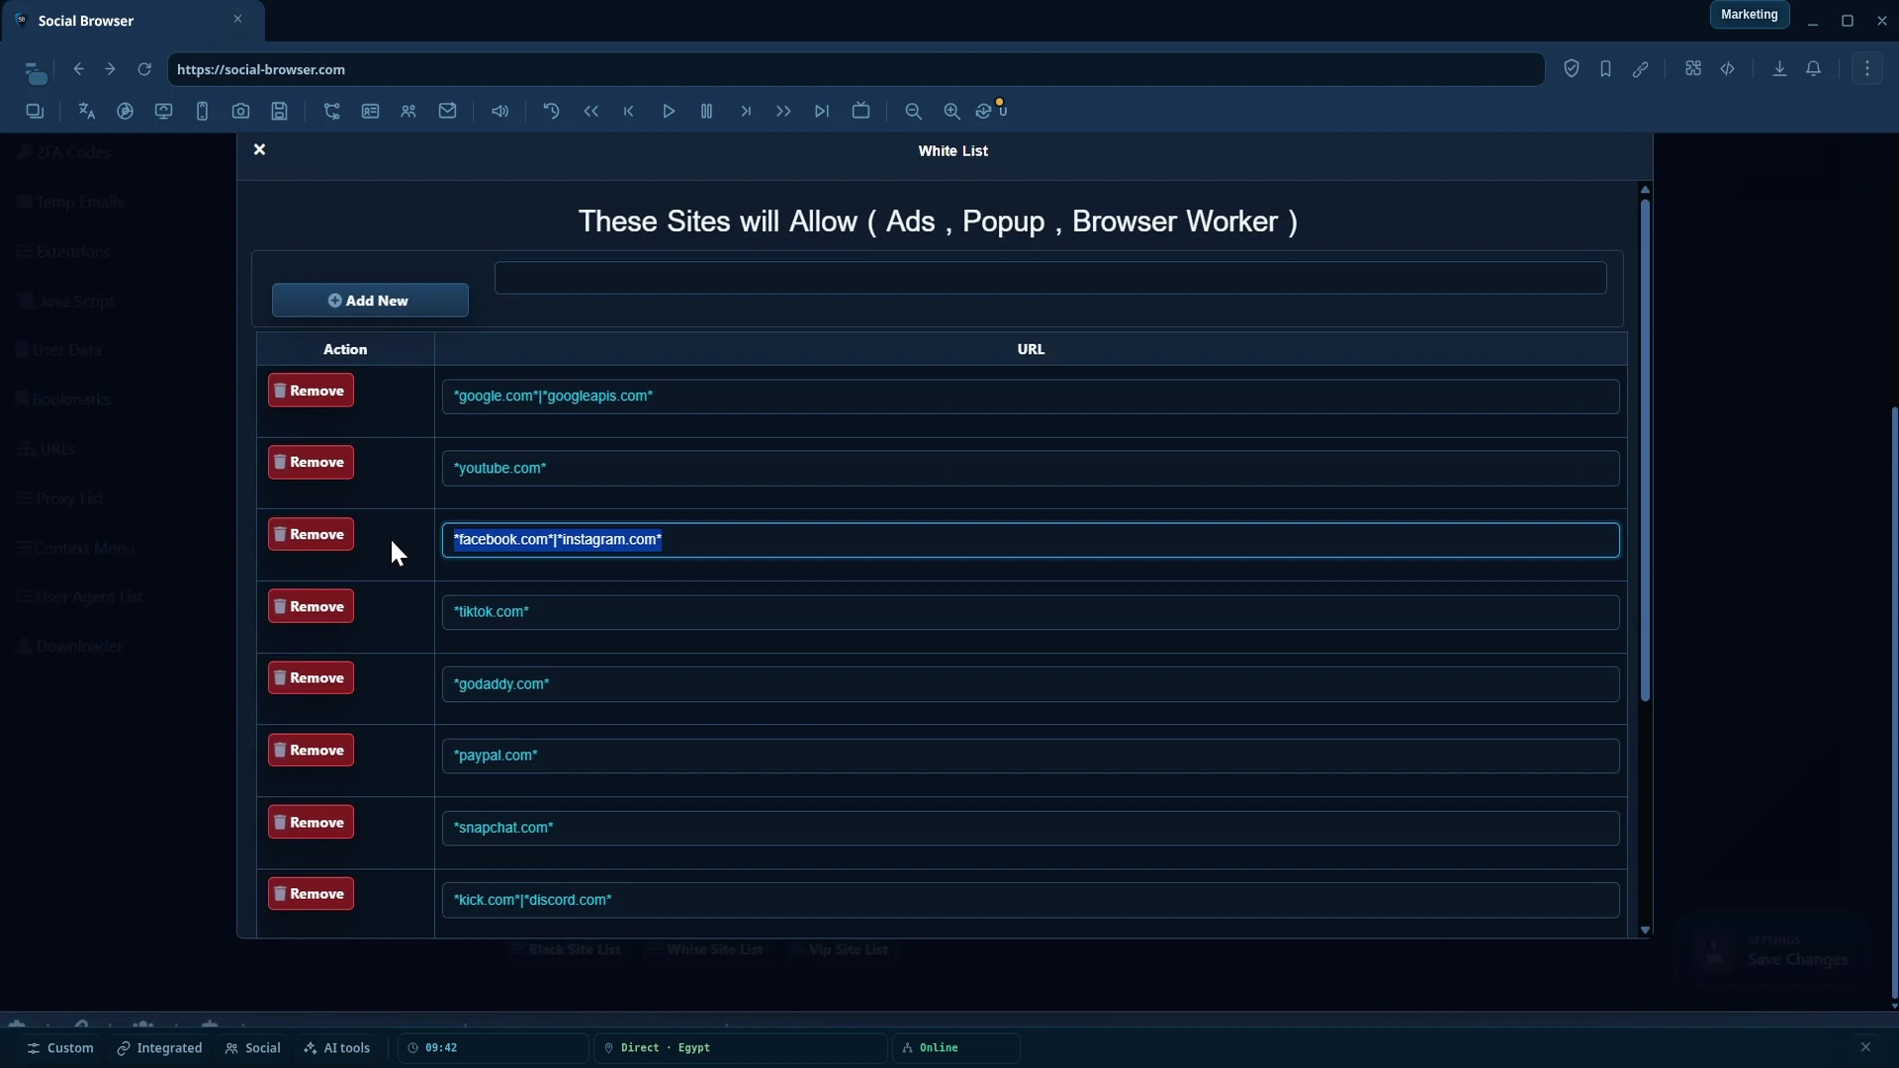Remove the kick.com discord.com entry
The width and height of the screenshot is (1899, 1068).
coord(311,894)
